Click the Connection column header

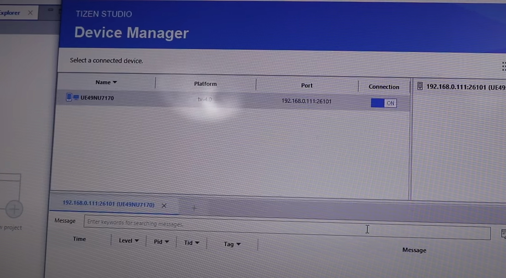coord(384,87)
